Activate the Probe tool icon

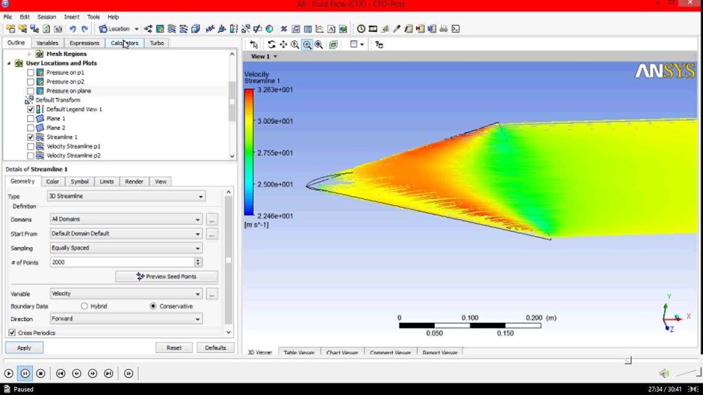coord(397,29)
